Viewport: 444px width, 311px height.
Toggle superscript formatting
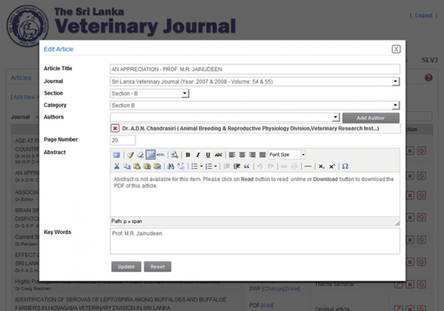pos(332,166)
